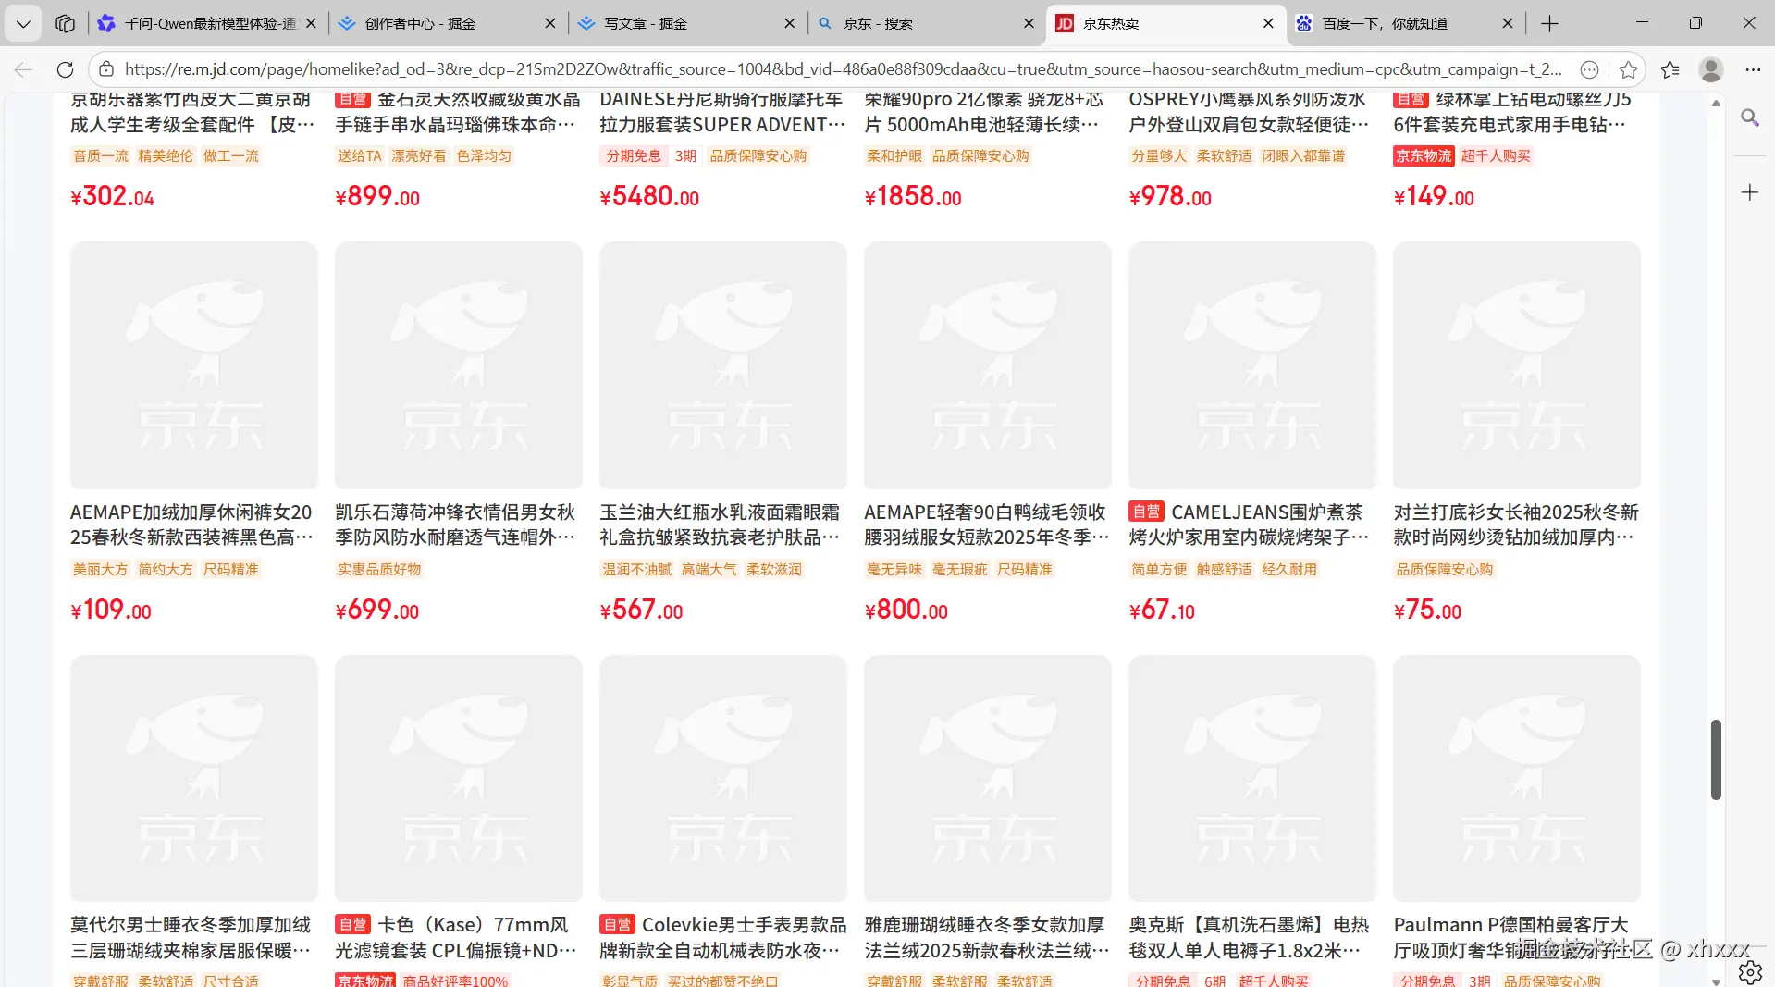Screen dimensions: 1775x987
Task: Click price ¥699.00
Action: 377,610
